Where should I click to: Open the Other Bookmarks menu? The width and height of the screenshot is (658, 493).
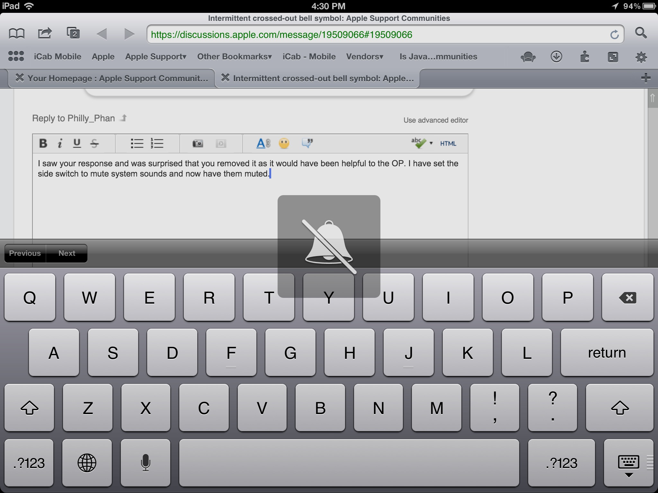[234, 56]
